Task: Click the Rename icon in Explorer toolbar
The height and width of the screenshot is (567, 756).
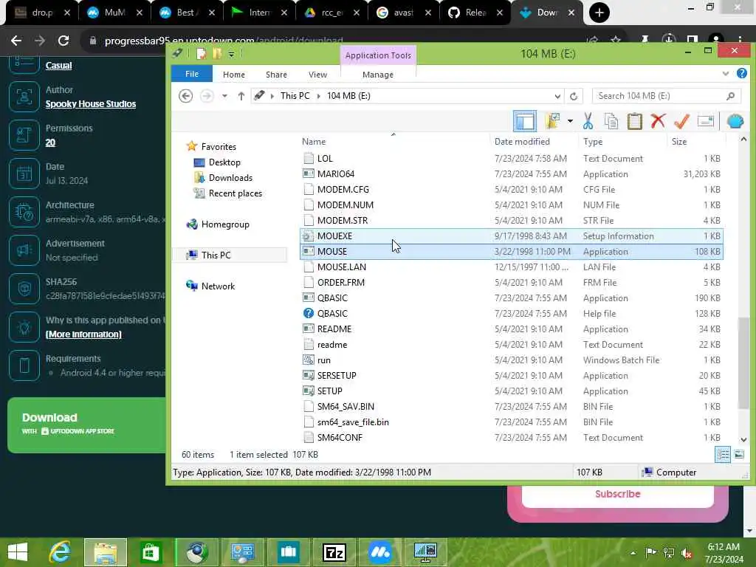Action: click(x=705, y=122)
